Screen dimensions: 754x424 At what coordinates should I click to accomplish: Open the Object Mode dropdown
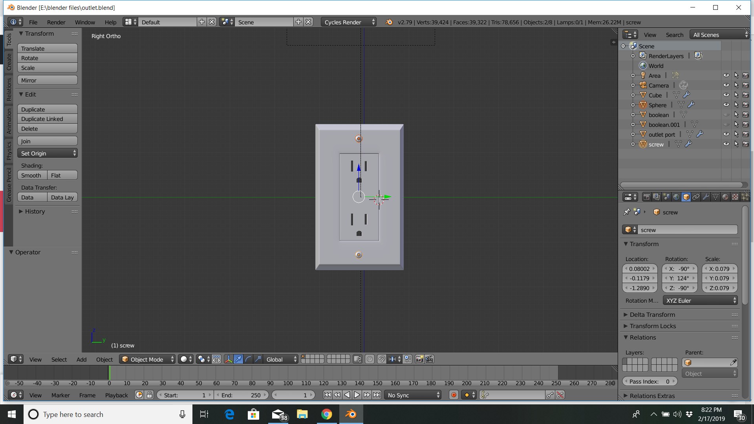point(147,359)
